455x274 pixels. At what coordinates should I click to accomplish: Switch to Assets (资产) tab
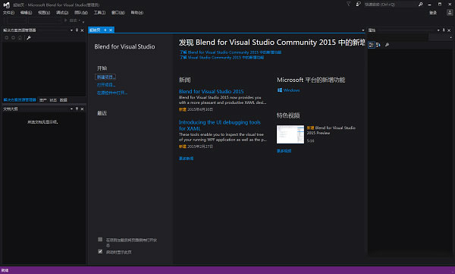click(43, 100)
